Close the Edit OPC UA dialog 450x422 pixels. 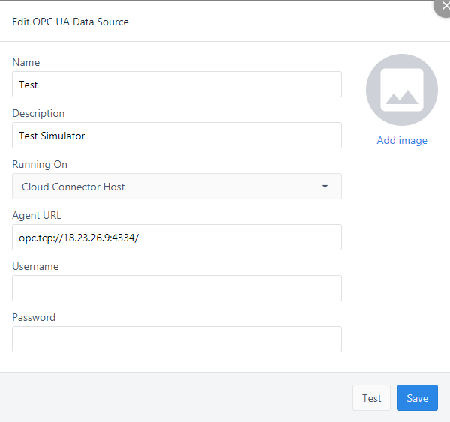pos(445,4)
